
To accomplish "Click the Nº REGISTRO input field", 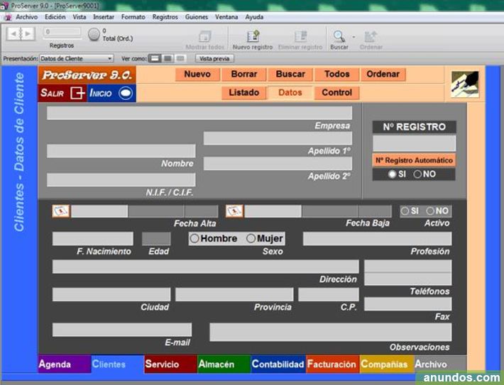I will tap(414, 143).
